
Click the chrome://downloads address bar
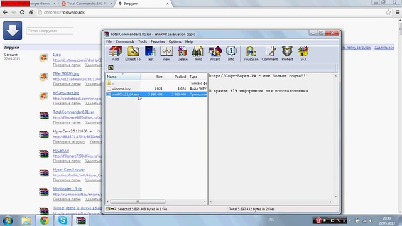tap(210, 12)
